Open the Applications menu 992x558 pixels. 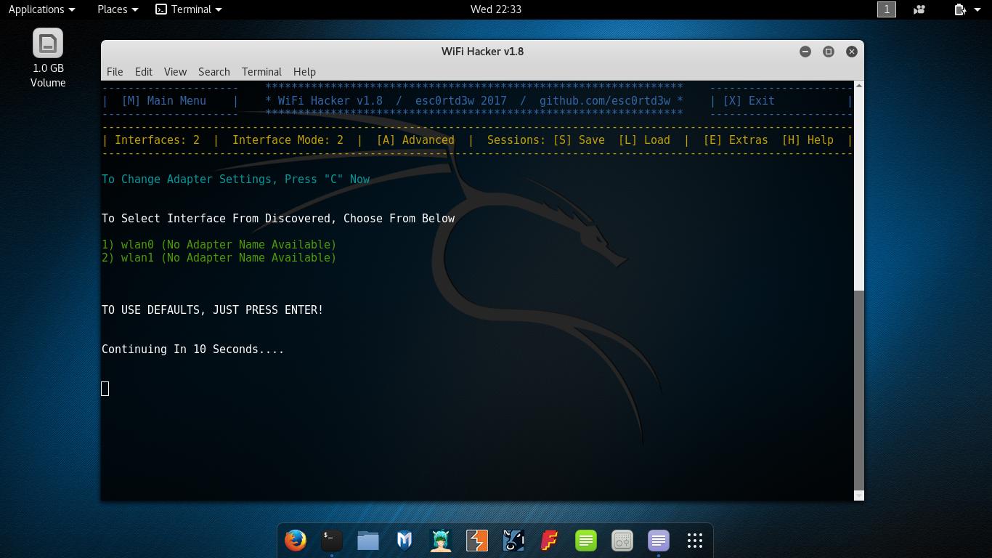click(38, 9)
